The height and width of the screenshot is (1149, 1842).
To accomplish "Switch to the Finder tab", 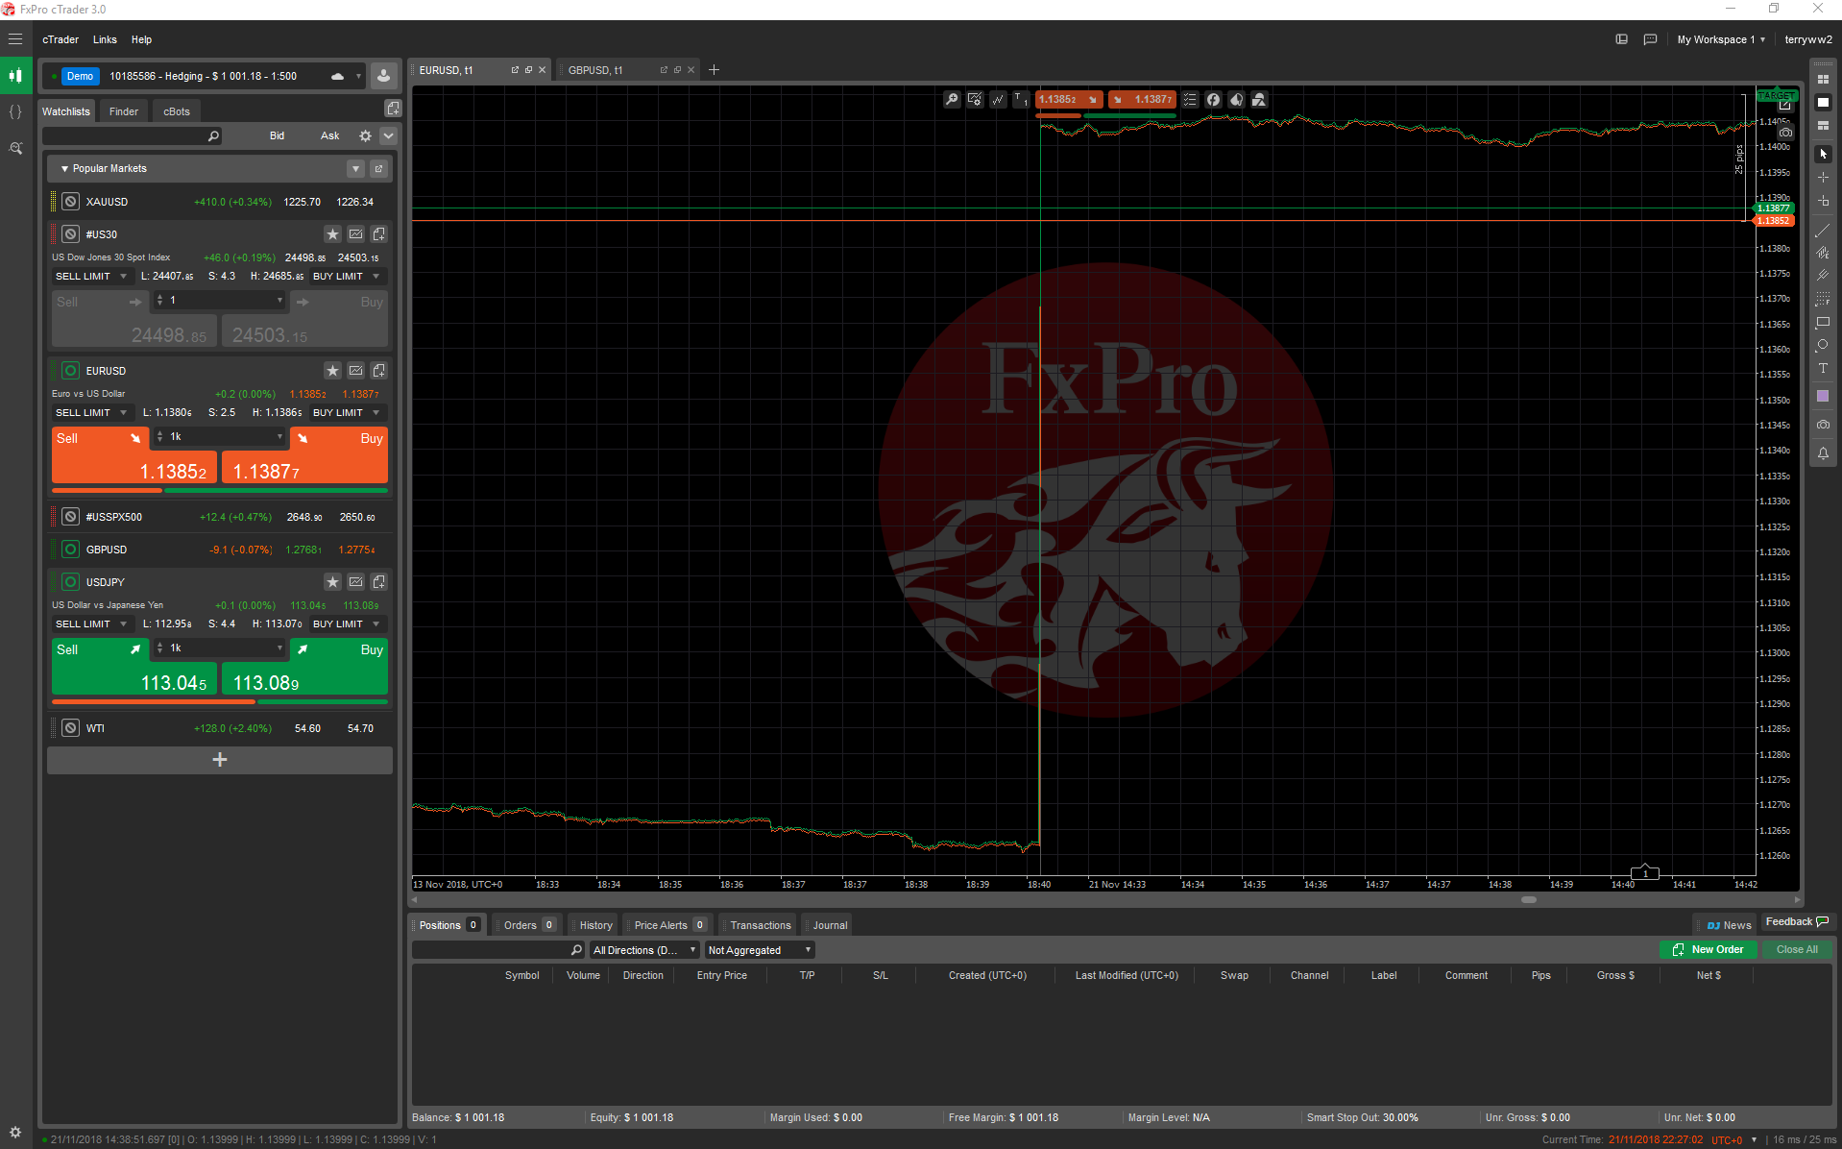I will (123, 111).
